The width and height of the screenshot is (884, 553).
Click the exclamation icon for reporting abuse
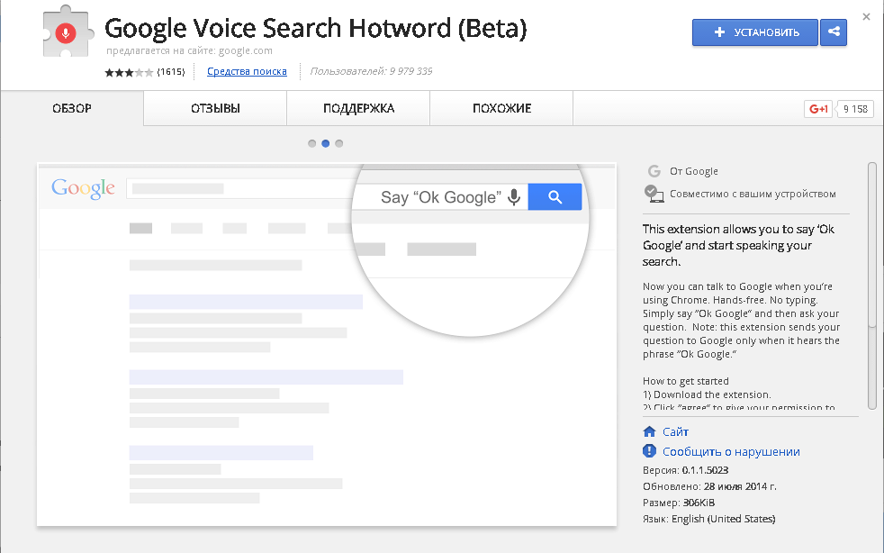pos(650,451)
